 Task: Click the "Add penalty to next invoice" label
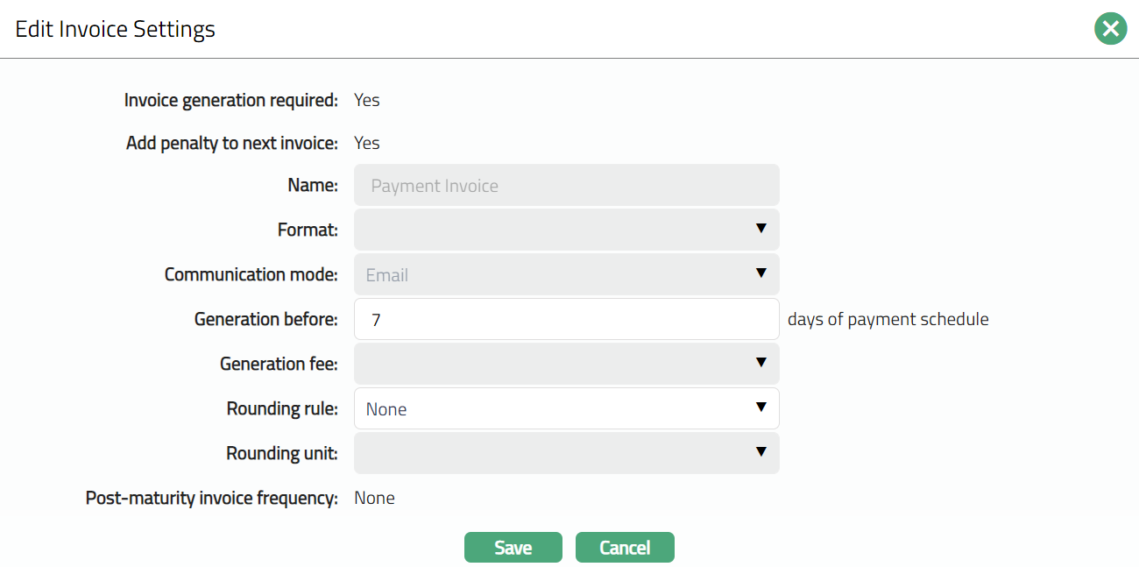(231, 143)
